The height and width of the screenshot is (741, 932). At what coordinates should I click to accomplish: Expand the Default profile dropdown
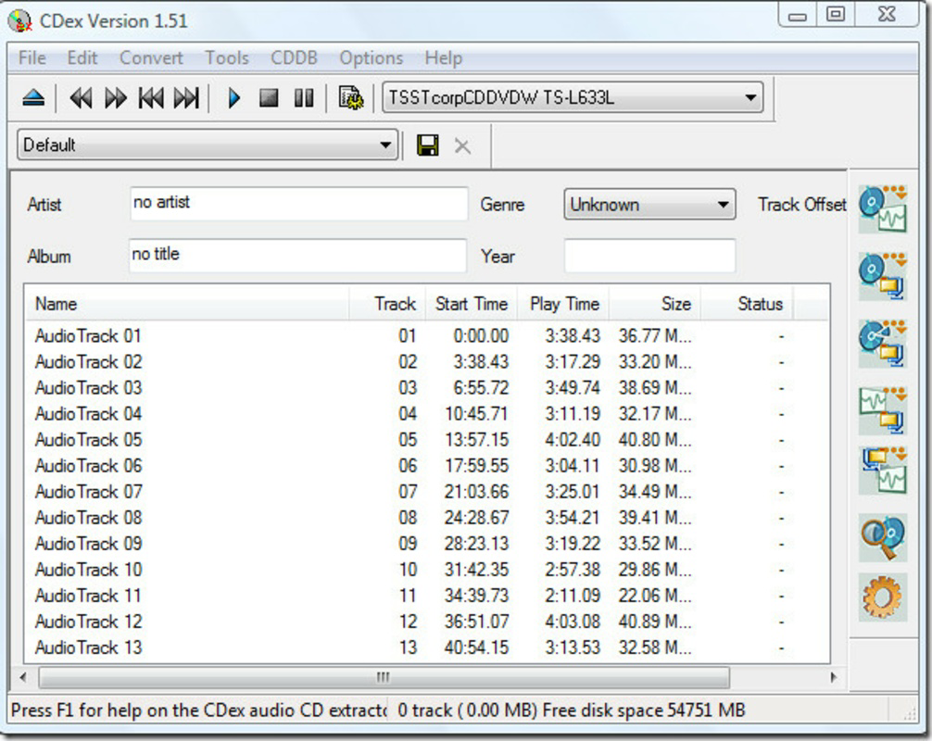click(x=385, y=145)
